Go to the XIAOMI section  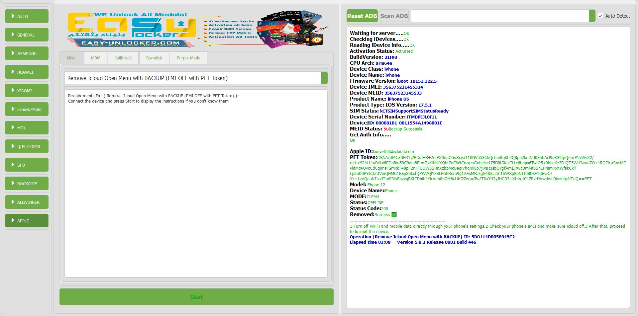click(x=27, y=90)
